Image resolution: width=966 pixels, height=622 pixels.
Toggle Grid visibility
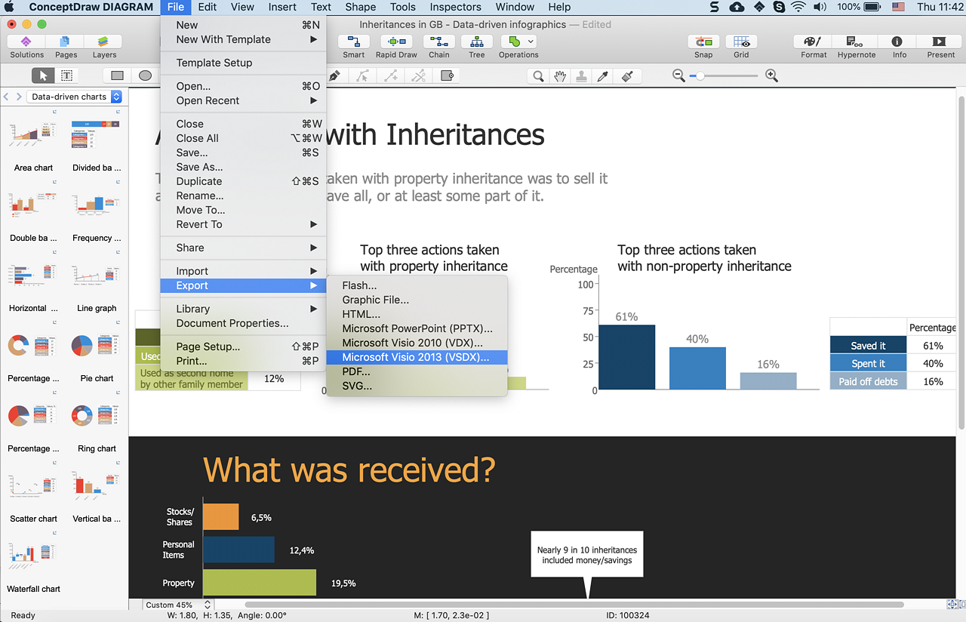pos(741,47)
